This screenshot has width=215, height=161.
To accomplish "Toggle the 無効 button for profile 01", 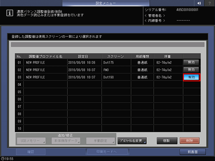I will coord(191,62).
